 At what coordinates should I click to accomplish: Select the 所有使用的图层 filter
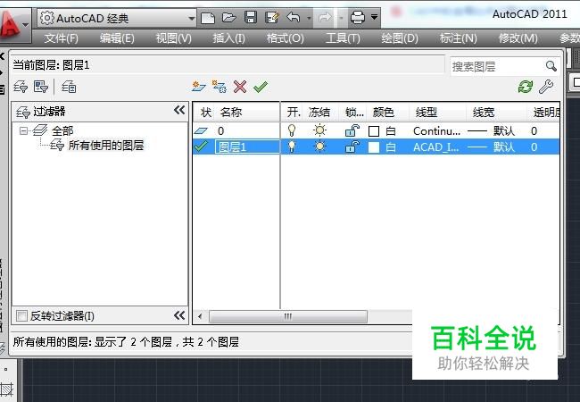point(106,145)
